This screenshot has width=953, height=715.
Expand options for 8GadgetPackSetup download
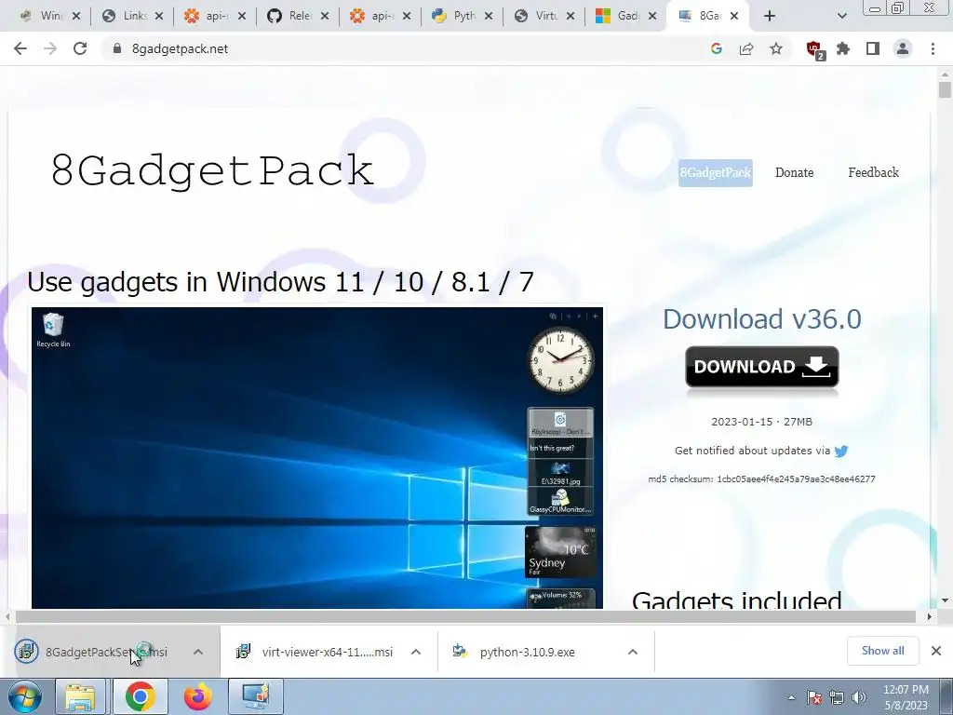198,652
